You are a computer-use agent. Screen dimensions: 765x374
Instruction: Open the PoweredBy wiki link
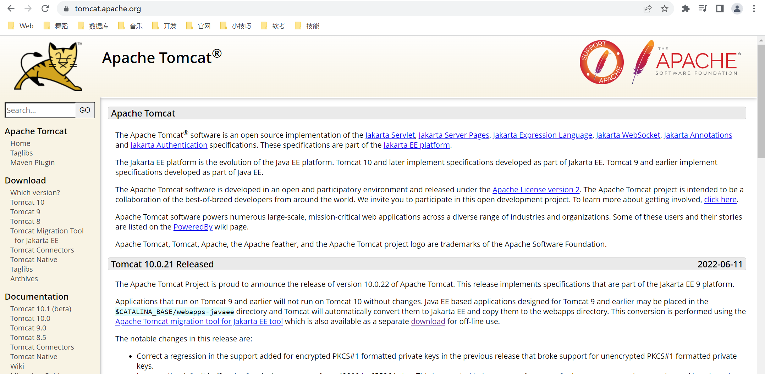click(x=193, y=227)
